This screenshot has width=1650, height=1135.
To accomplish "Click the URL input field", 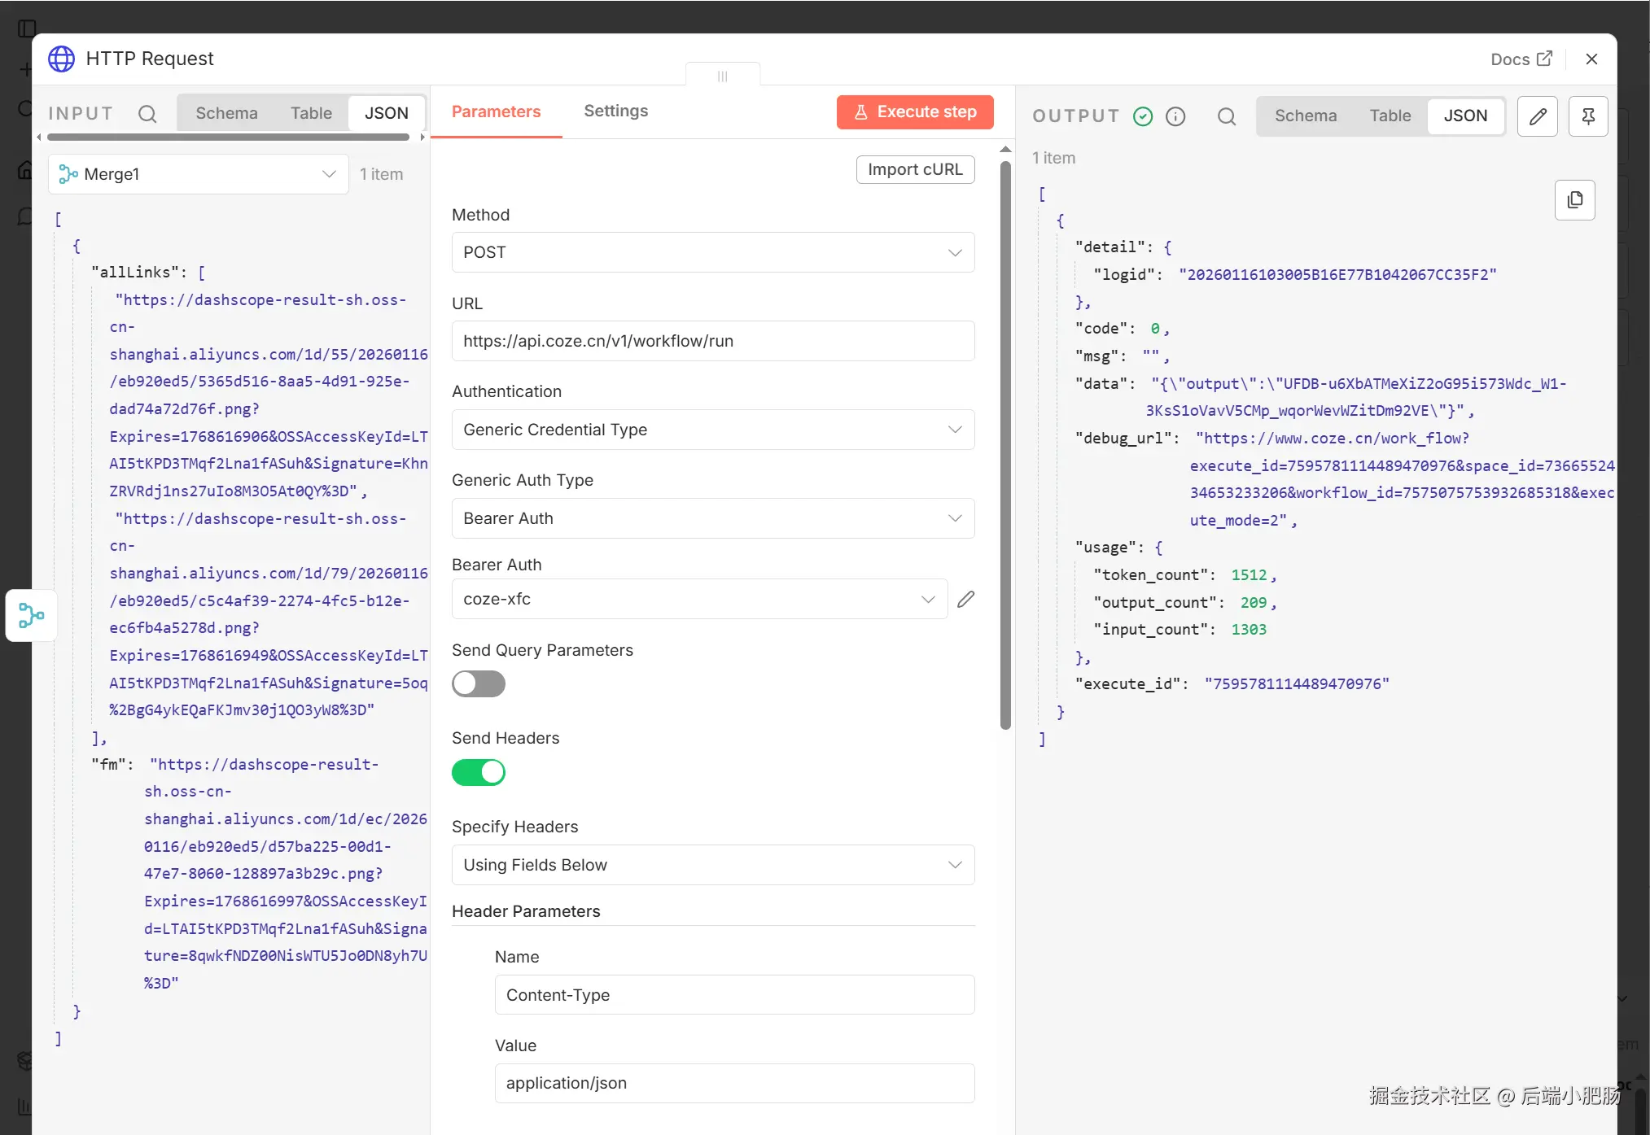I will (x=712, y=341).
